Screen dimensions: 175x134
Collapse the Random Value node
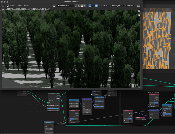(45, 122)
